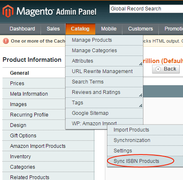This screenshot has width=183, height=180.
Task: Open the Recurring Profile tab
Action: point(34,115)
